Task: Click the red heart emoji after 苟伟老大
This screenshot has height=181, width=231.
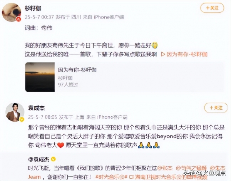Action: pyautogui.click(x=61, y=145)
